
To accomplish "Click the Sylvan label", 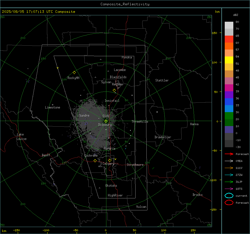I will (106, 82).
